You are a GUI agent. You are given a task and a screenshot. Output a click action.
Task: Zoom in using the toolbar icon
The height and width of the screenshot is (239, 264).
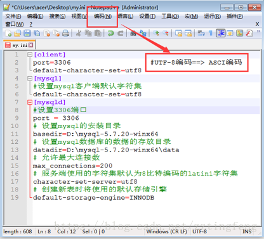click(x=156, y=33)
